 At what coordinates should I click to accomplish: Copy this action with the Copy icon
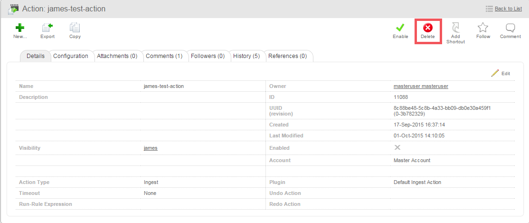75,29
